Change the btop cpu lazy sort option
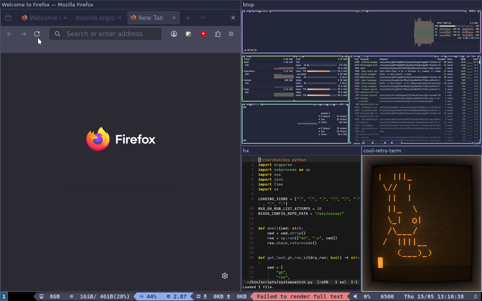This screenshot has width=482, height=301. tap(471, 56)
